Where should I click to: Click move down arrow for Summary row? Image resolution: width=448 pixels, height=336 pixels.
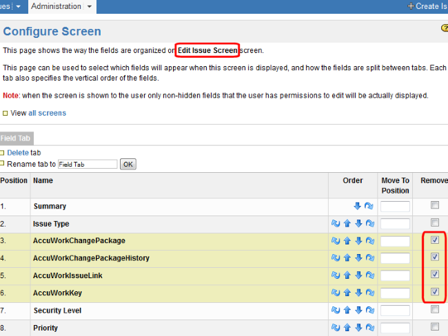(358, 206)
